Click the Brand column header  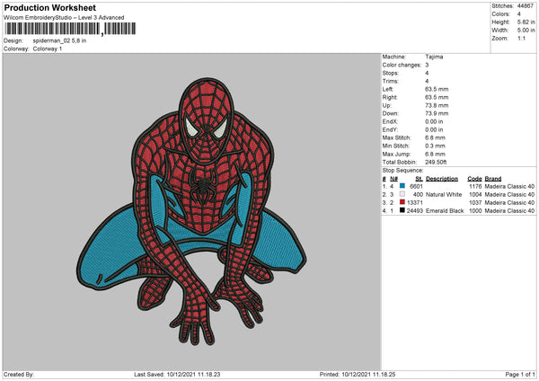tap(493, 179)
